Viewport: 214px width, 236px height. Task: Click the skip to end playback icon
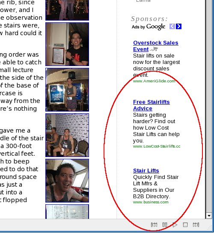(196, 225)
